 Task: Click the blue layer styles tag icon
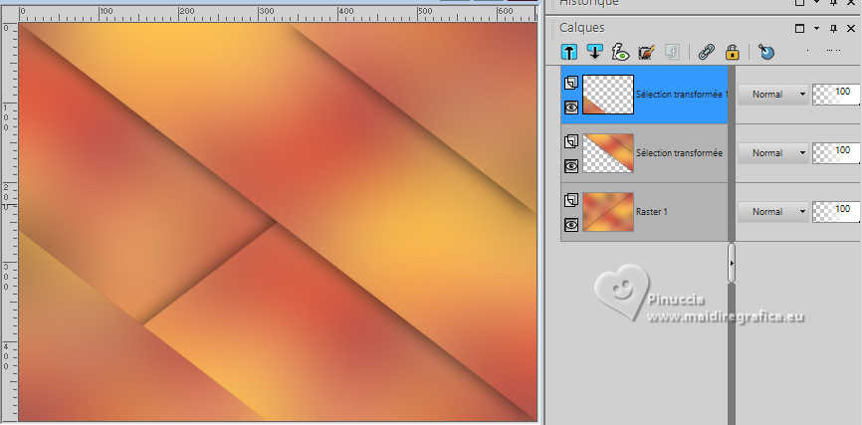click(x=765, y=52)
